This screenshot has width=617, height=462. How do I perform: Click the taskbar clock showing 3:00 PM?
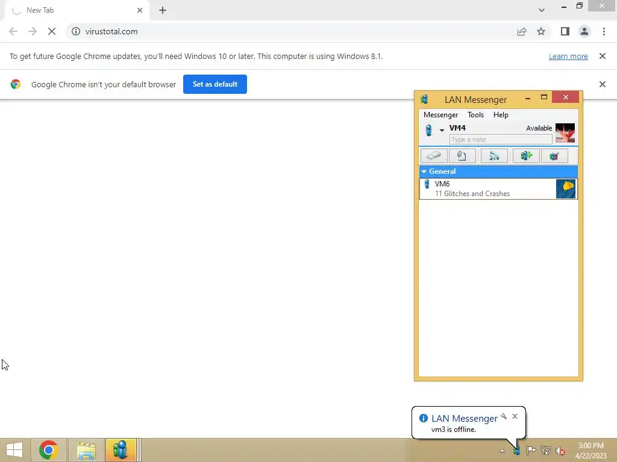590,451
